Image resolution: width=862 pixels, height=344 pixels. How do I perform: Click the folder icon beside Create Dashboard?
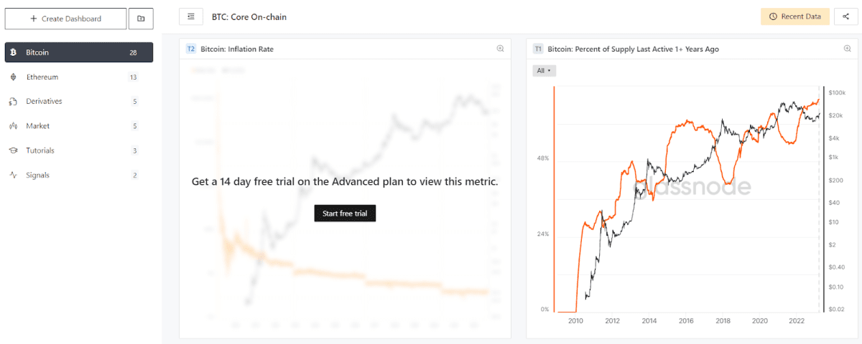click(x=141, y=19)
